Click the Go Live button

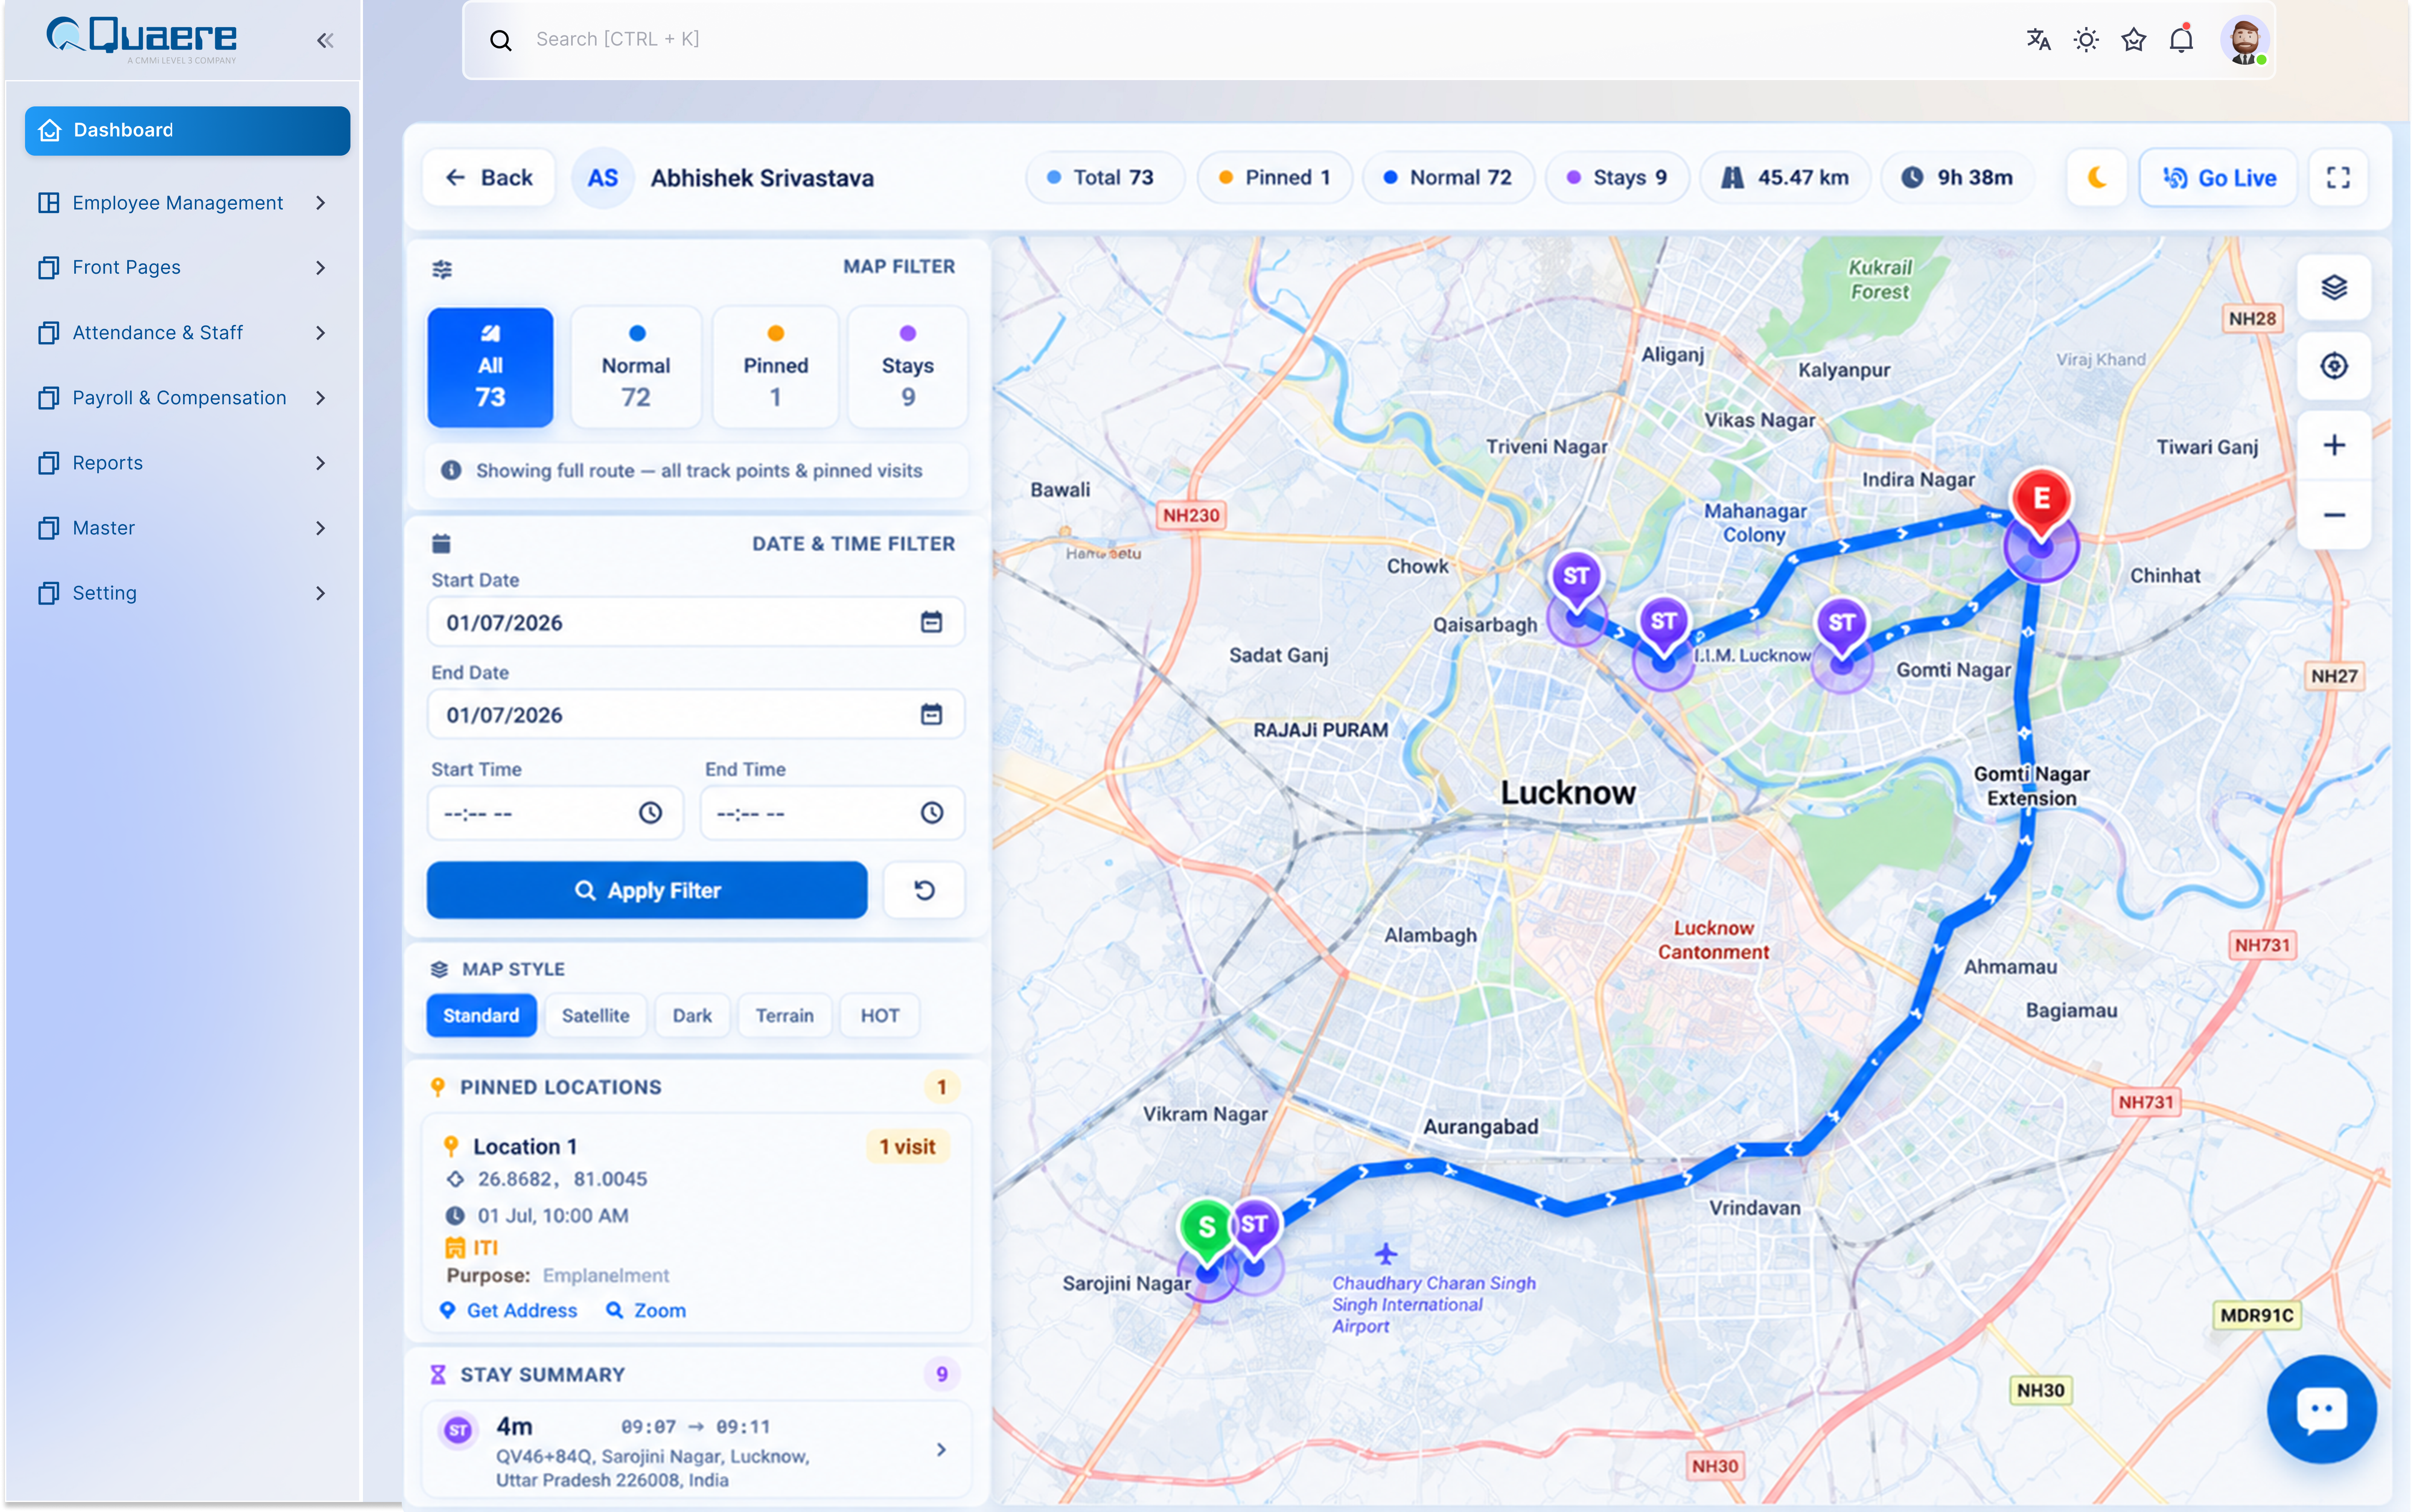coord(2218,178)
